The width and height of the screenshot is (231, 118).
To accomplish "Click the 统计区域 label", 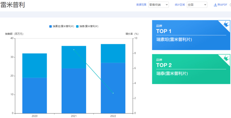I will coord(180,5).
